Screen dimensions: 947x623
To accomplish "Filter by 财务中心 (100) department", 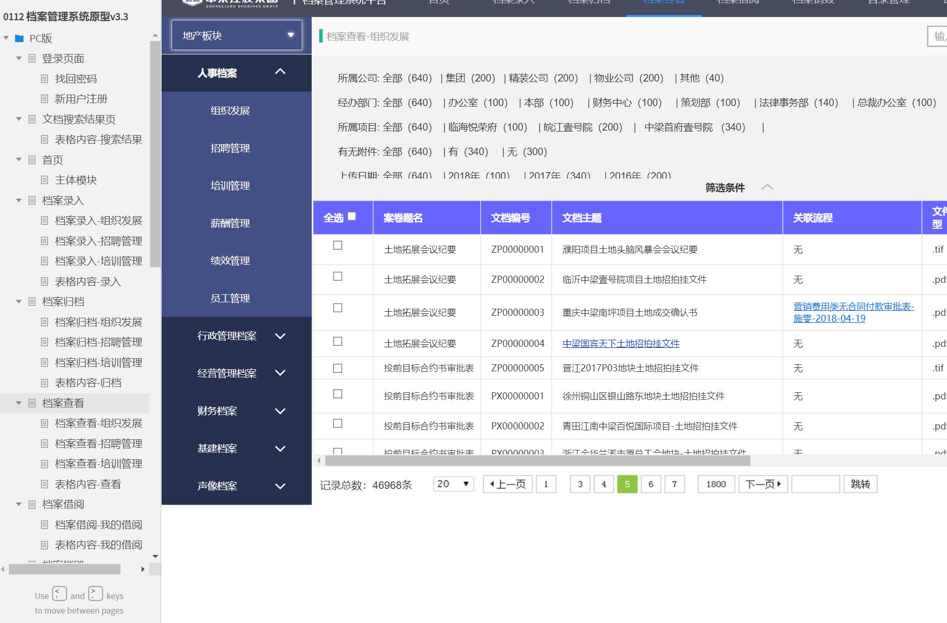I will 627,103.
